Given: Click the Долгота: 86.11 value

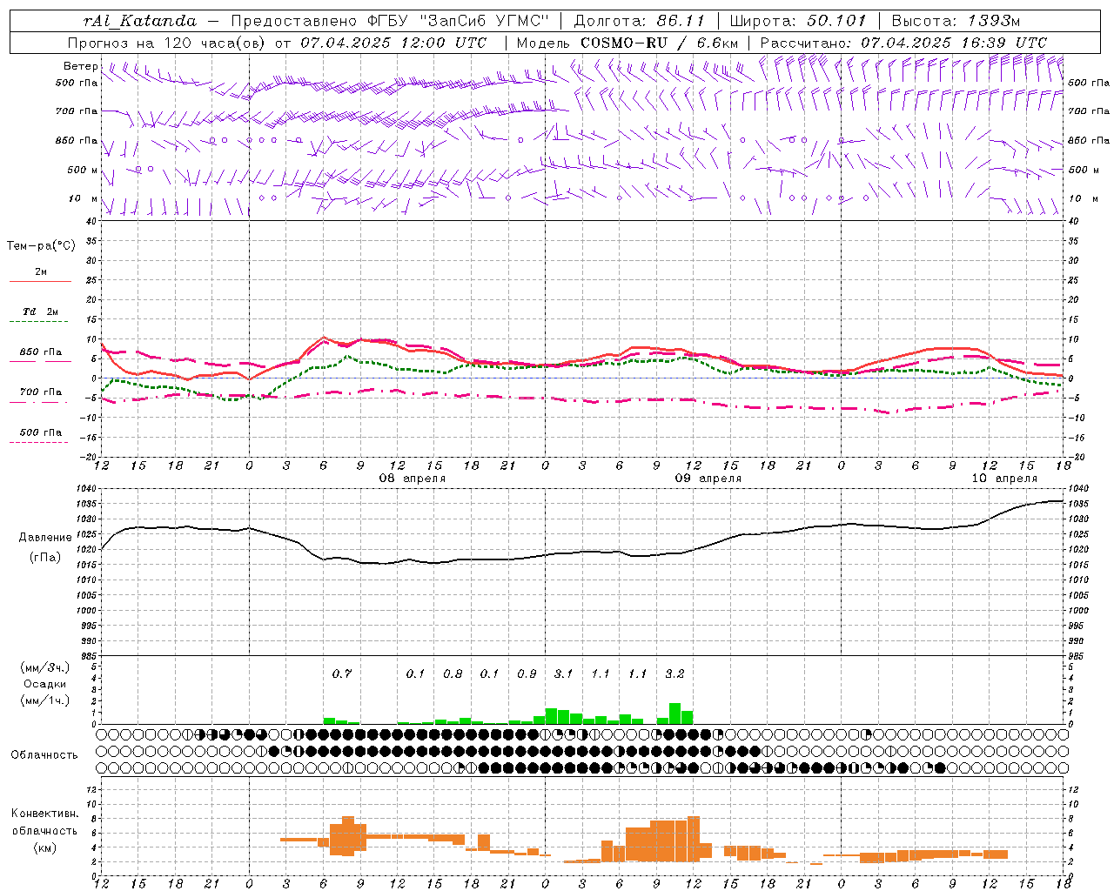Looking at the screenshot, I should coord(639,21).
